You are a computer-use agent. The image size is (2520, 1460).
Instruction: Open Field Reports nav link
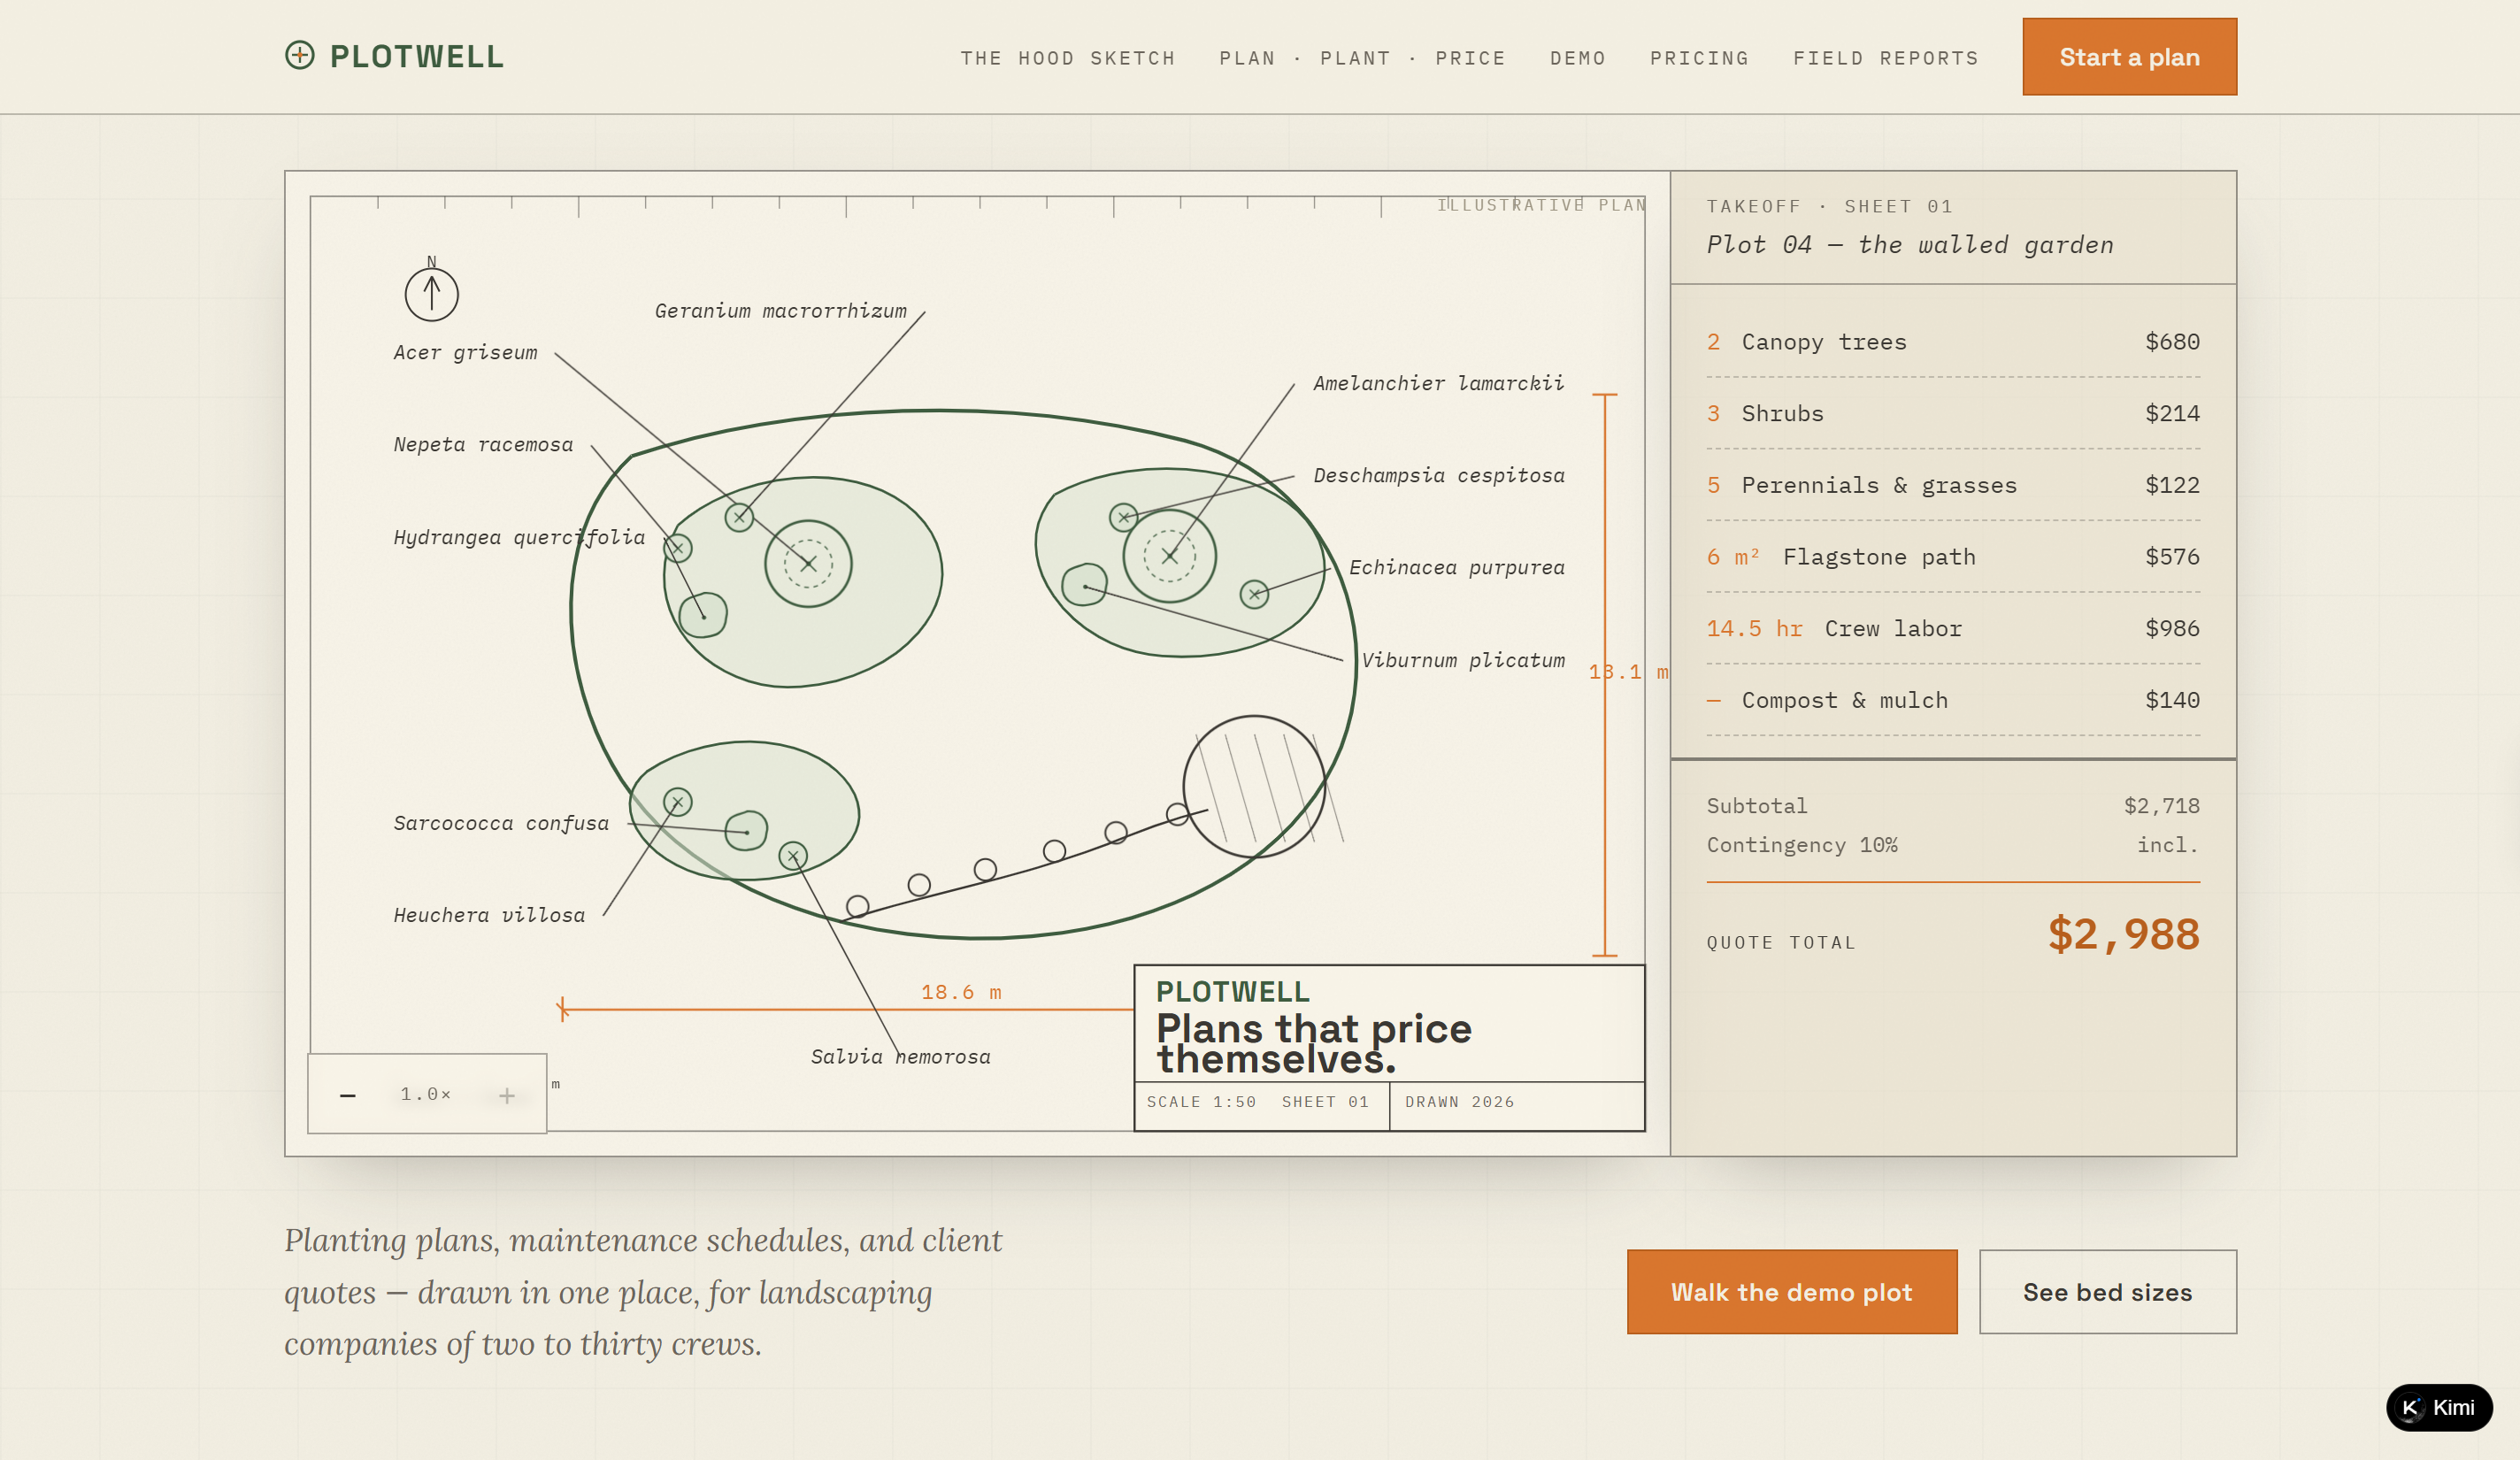pyautogui.click(x=1886, y=58)
